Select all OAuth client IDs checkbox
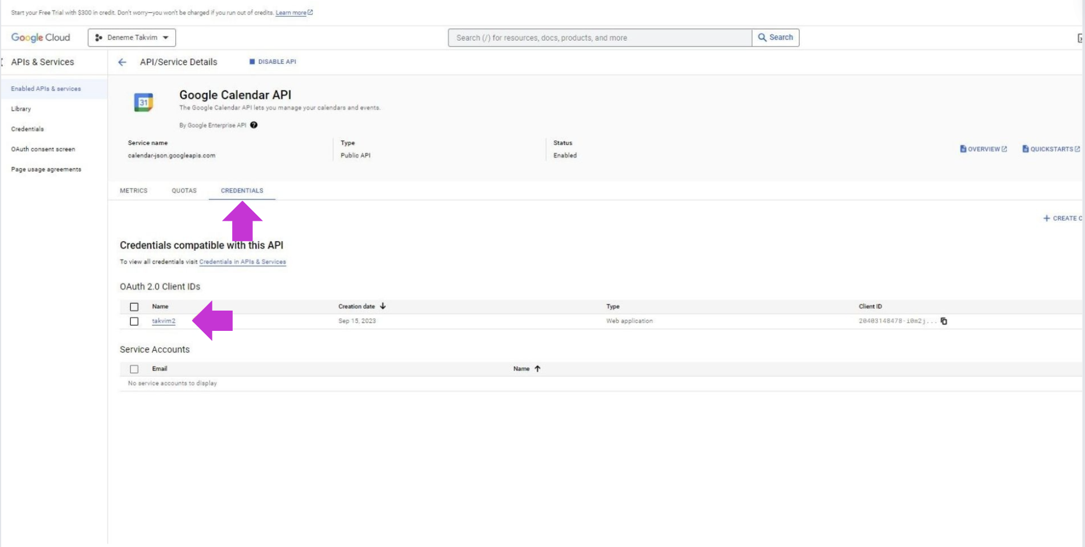This screenshot has height=547, width=1085. [134, 307]
